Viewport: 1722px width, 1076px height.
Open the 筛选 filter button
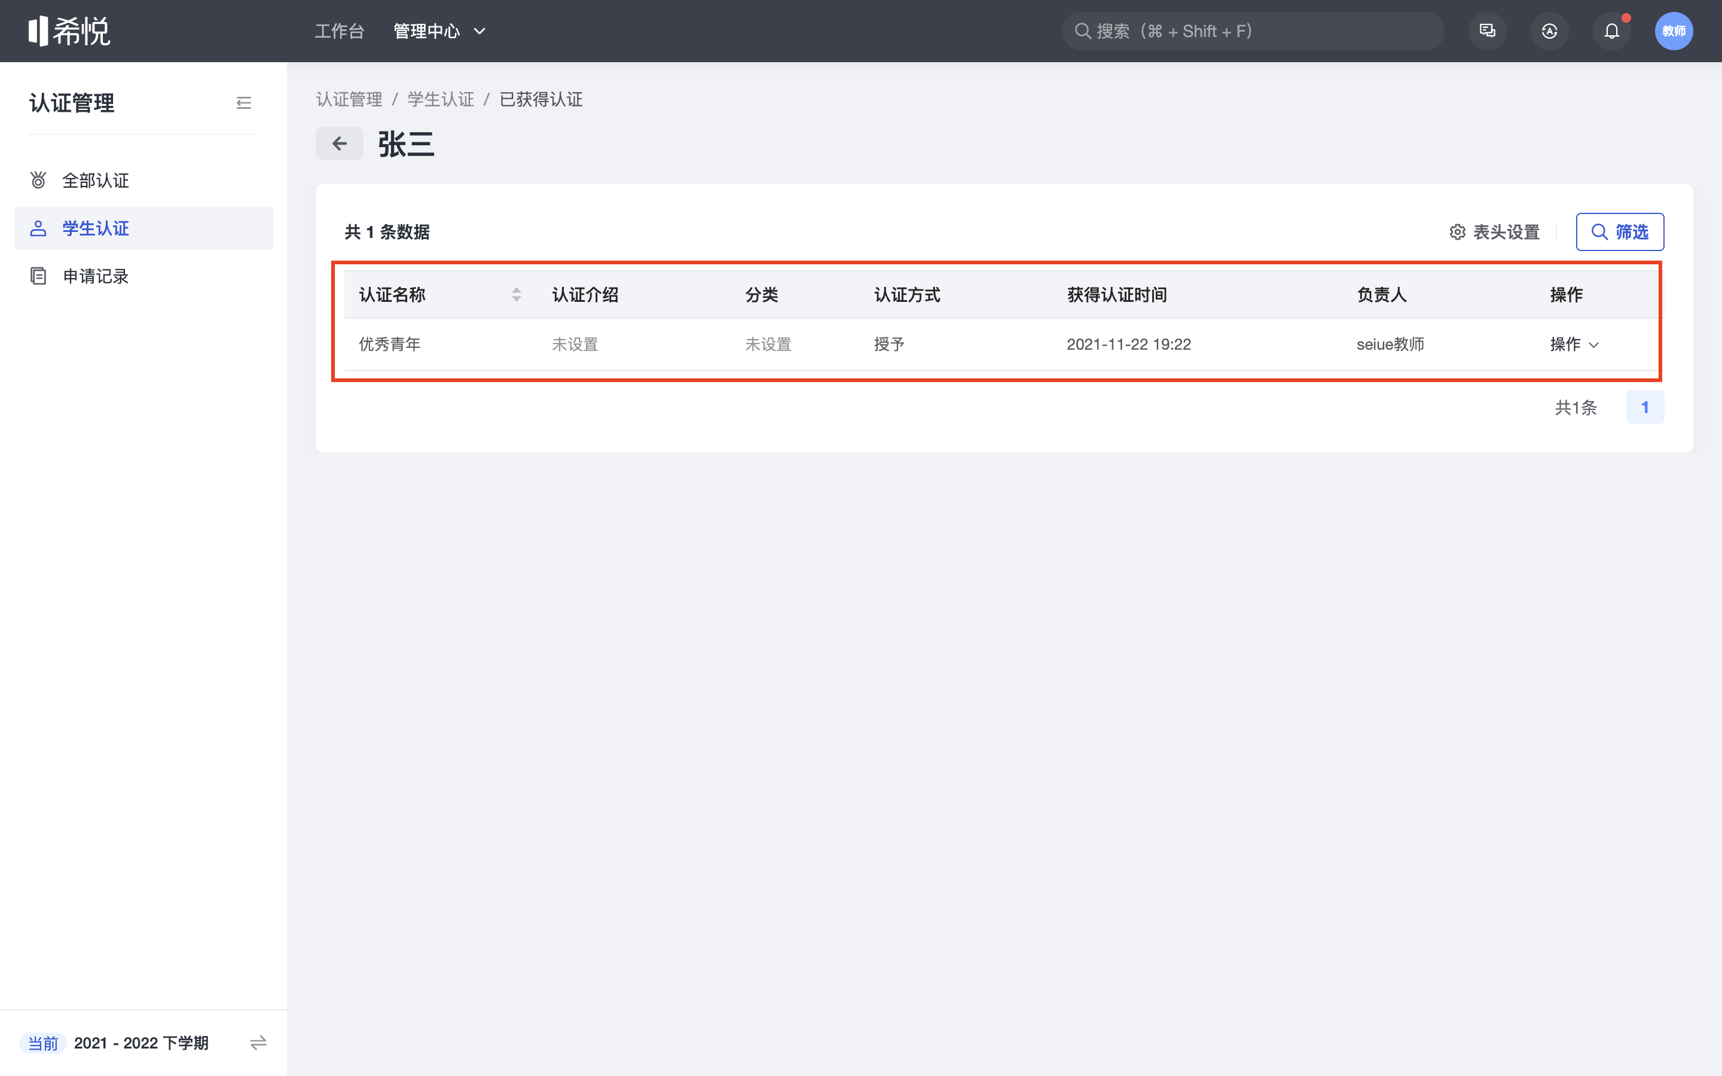1620,232
